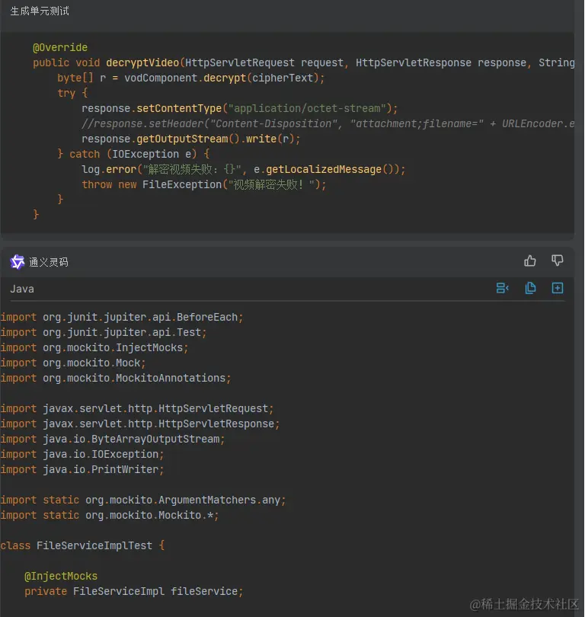
Task: Click import java.io.ByteArrayOutputStream line
Action: click(113, 440)
